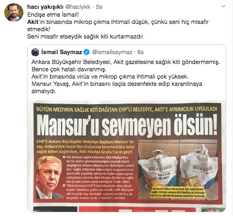Open the İsmail Saymaz display name
Screen dimensions: 233x216
click(x=62, y=52)
